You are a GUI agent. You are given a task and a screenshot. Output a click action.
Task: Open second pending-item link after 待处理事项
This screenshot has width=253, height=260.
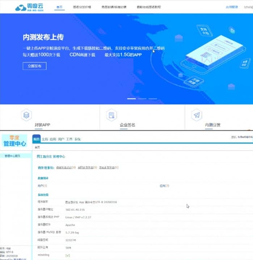(88, 168)
